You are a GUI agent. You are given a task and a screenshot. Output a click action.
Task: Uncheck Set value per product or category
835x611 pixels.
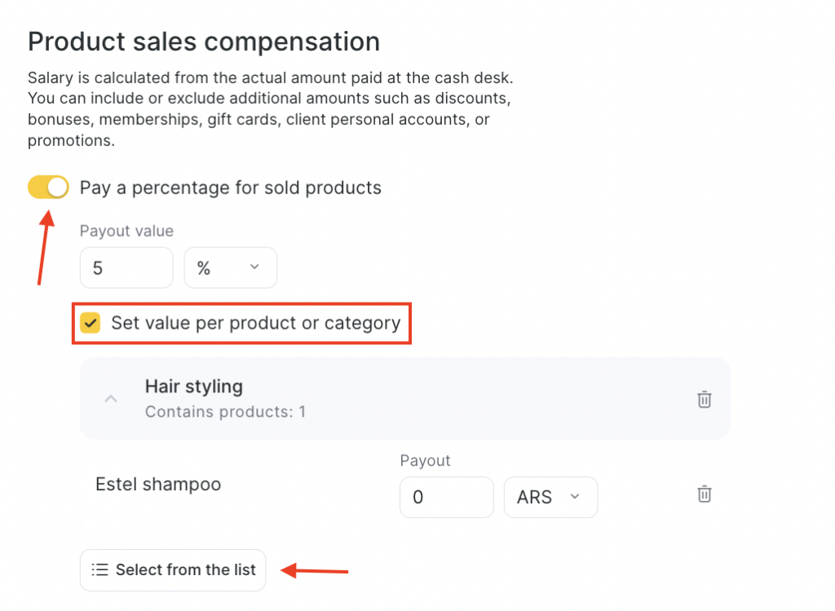90,323
